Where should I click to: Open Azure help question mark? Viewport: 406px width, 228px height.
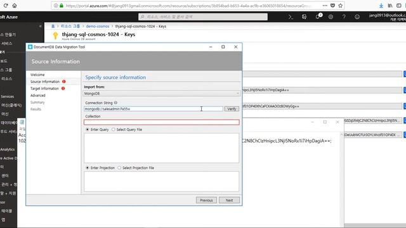[344, 17]
